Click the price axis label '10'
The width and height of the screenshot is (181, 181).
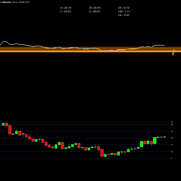coord(172,151)
